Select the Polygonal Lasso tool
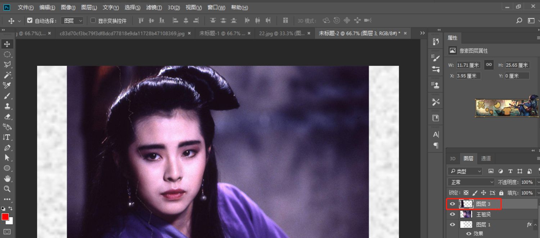The width and height of the screenshot is (540, 238). click(7, 64)
